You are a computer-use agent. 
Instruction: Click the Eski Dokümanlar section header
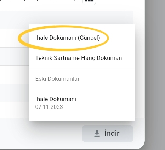57,79
